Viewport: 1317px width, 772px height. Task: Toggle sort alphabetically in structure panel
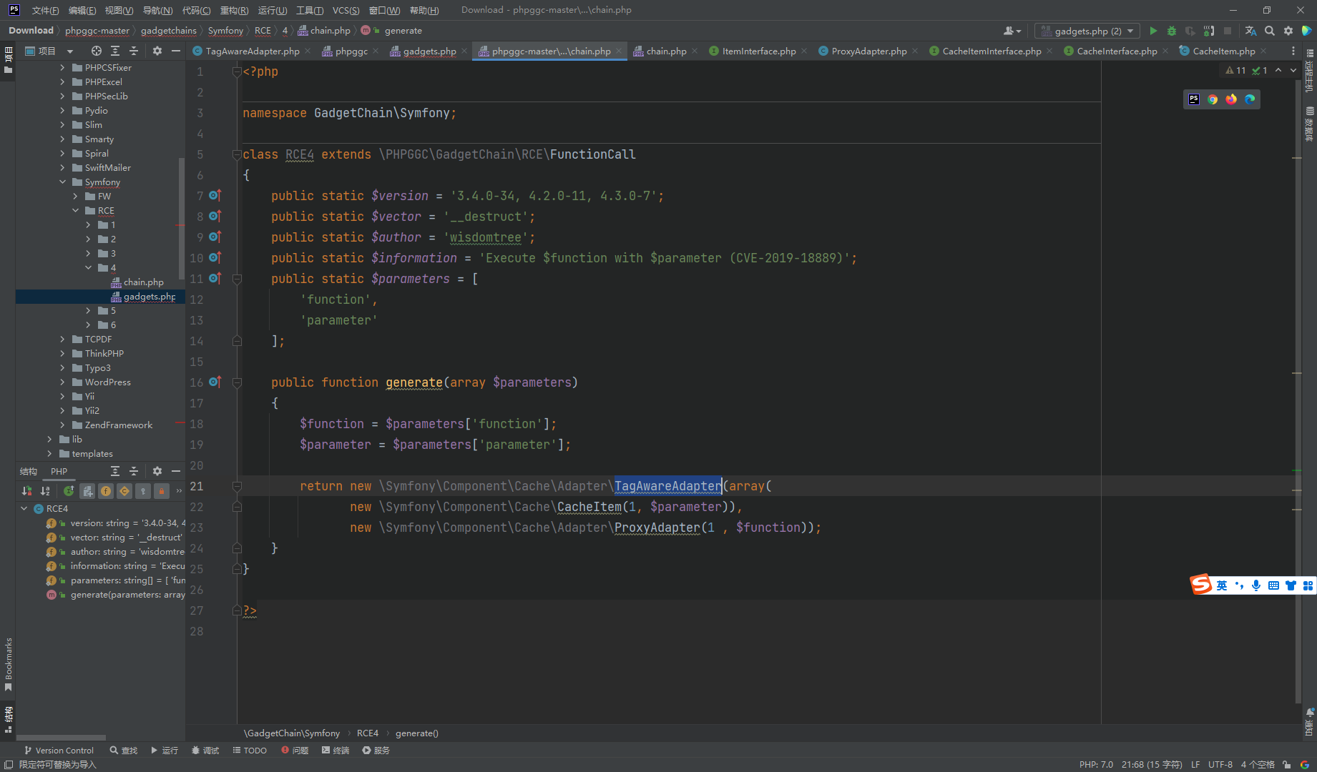click(x=45, y=491)
